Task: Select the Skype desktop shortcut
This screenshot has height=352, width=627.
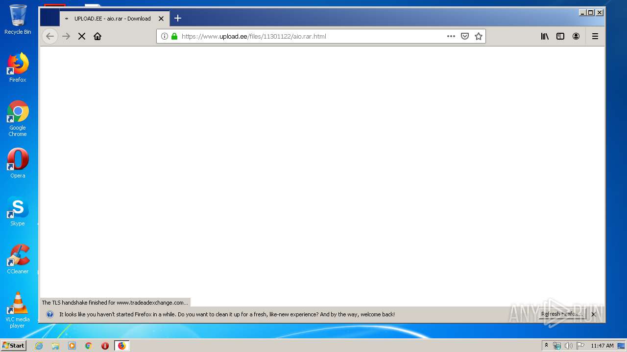Action: pyautogui.click(x=18, y=211)
